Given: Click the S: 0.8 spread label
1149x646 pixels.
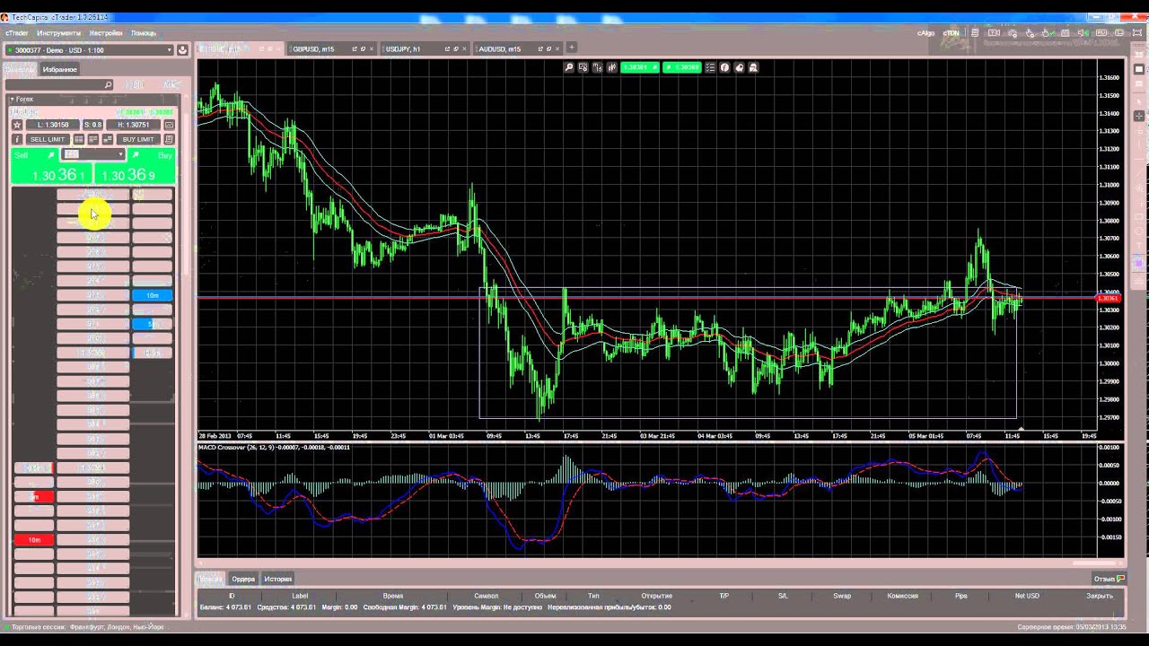Looking at the screenshot, I should point(92,125).
